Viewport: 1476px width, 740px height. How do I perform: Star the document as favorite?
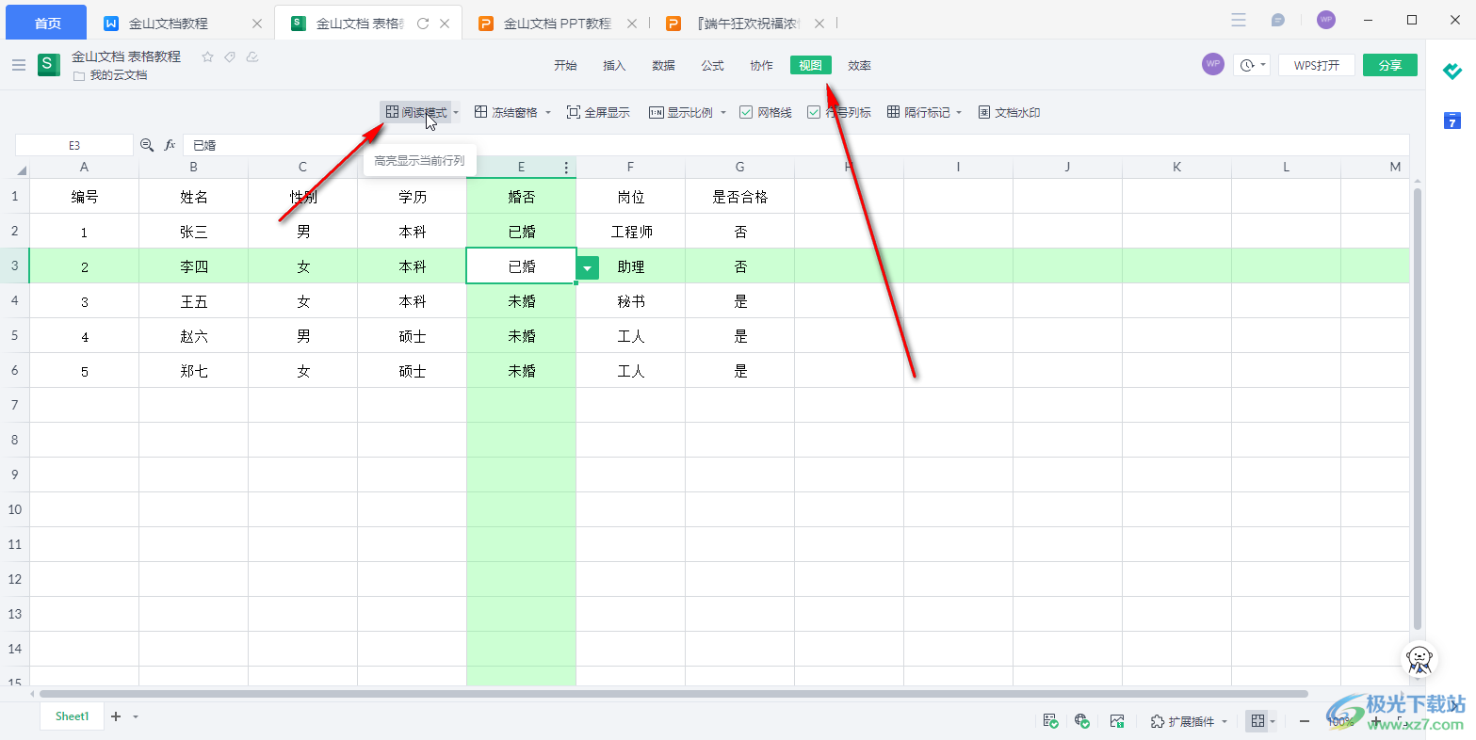(x=208, y=57)
